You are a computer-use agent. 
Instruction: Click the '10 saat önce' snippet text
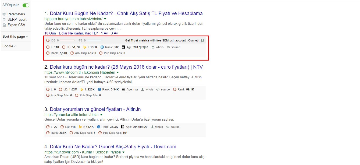(x=55, y=77)
